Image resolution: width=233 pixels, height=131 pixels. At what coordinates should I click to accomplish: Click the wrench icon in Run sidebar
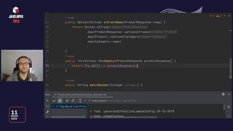coord(47,112)
